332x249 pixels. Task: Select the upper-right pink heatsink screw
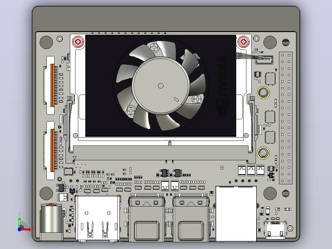point(244,41)
